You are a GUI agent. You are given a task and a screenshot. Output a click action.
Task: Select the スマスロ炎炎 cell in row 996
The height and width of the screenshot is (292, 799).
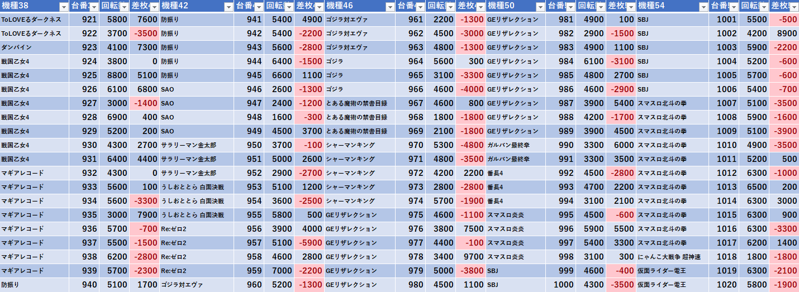tap(516, 229)
